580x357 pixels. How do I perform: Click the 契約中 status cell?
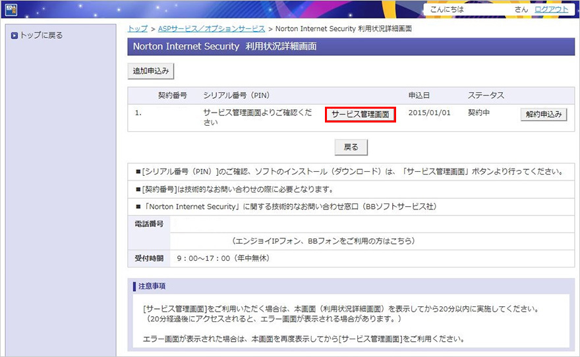478,113
